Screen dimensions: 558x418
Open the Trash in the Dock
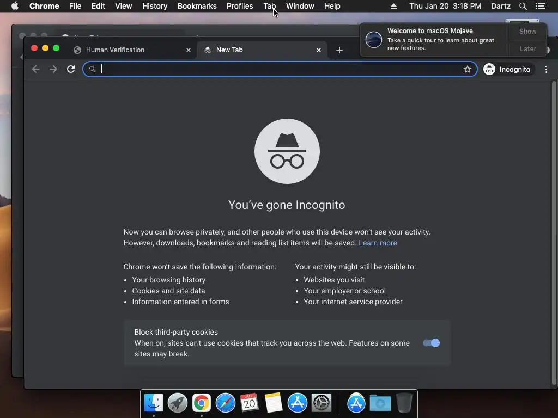404,403
